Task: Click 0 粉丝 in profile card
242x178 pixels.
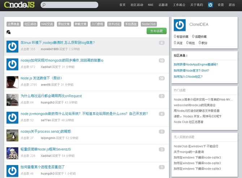Action: 190,43
